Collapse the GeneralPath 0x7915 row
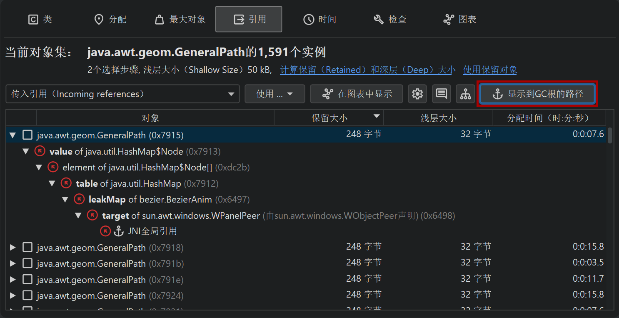Viewport: 619px width, 318px height. tap(12, 135)
